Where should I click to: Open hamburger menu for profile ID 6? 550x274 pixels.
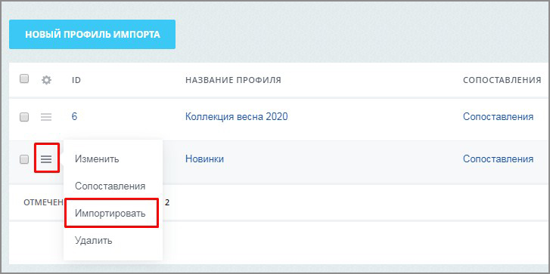46,117
